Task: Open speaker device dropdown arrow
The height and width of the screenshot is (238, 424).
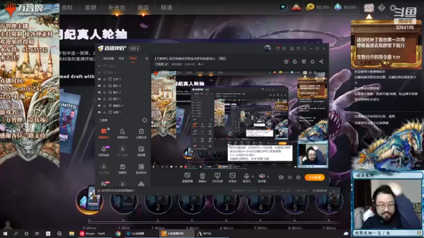Action: coord(268,177)
